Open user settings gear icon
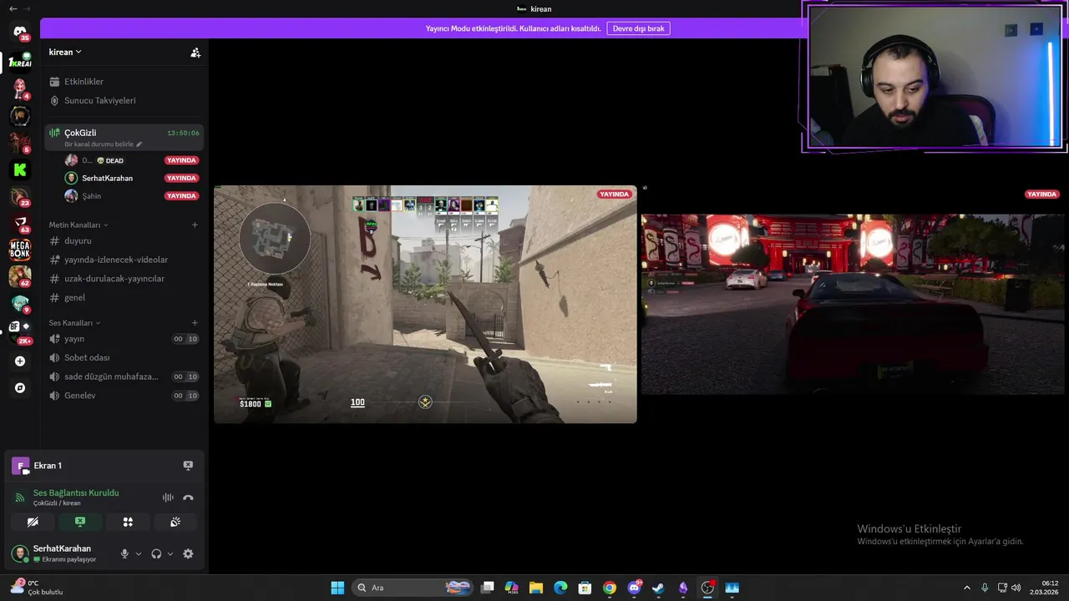Screen dimensions: 1069x601 (x=188, y=553)
